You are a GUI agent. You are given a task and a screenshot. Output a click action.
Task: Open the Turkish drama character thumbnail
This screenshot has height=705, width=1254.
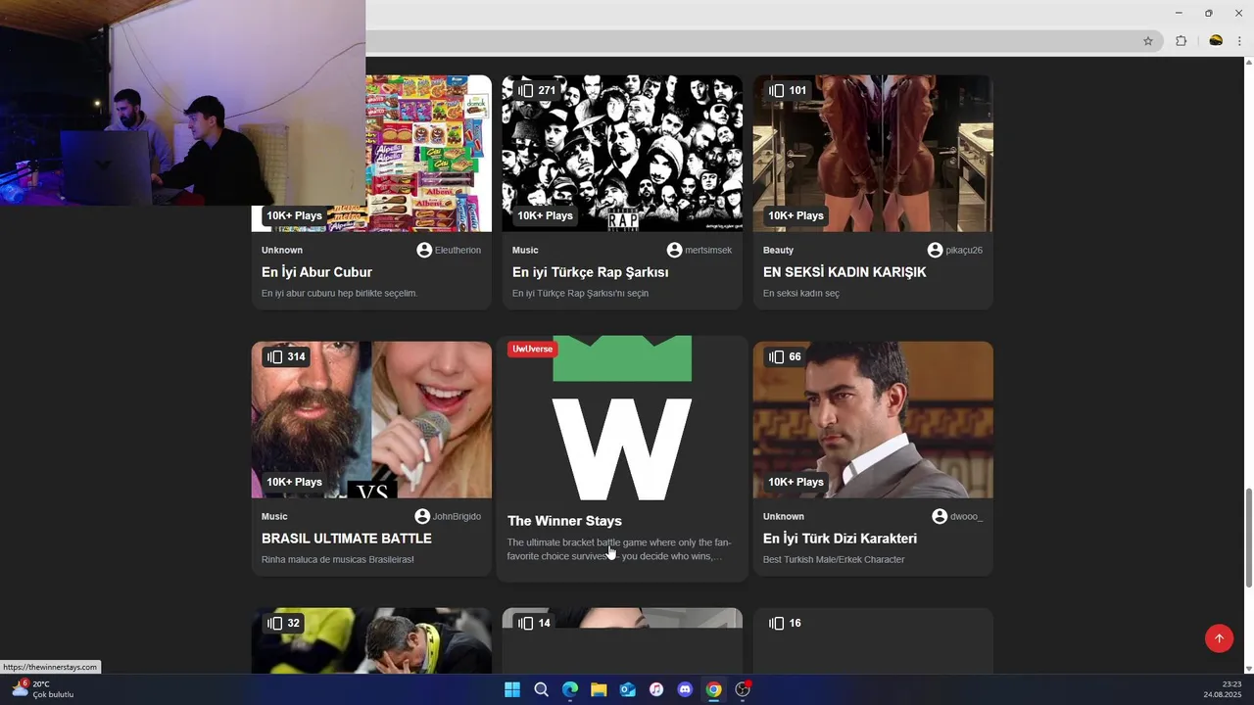(873, 419)
